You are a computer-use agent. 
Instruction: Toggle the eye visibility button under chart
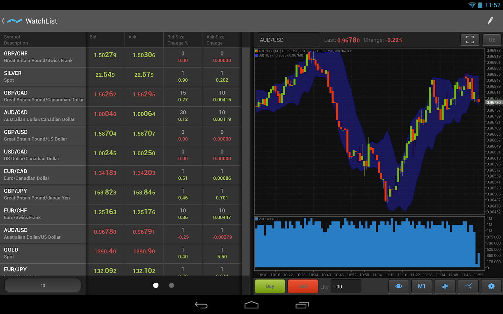(x=399, y=286)
